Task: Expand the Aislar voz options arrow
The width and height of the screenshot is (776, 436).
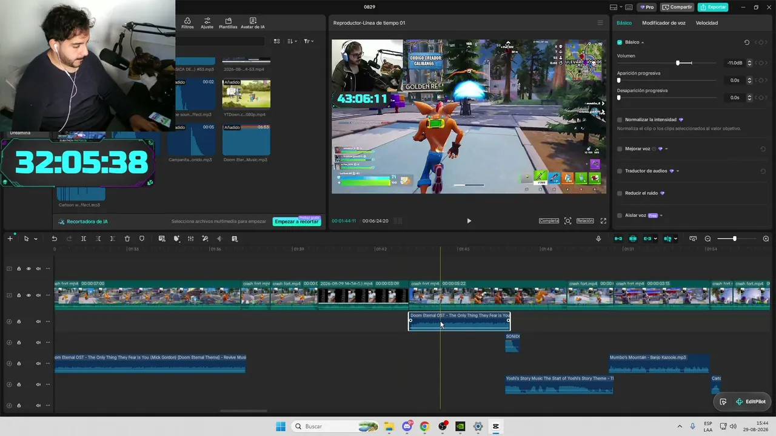Action: (x=661, y=215)
